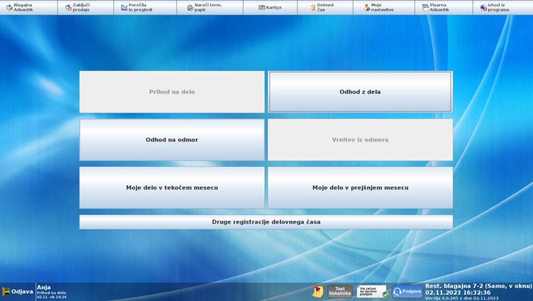Click the Poročila in pregledi icon
This screenshot has width=533, height=301.
pos(124,7)
